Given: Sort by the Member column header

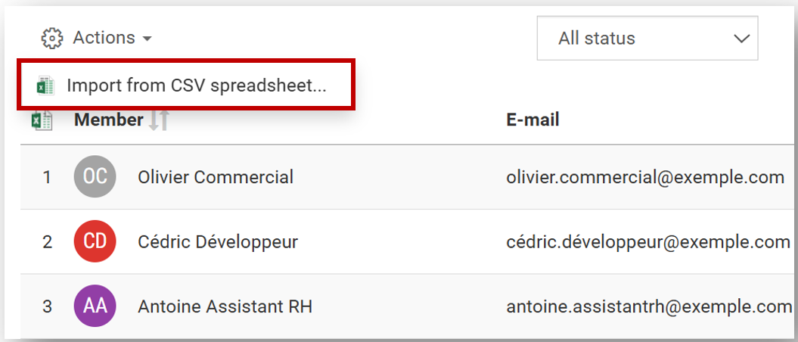Looking at the screenshot, I should click(108, 120).
